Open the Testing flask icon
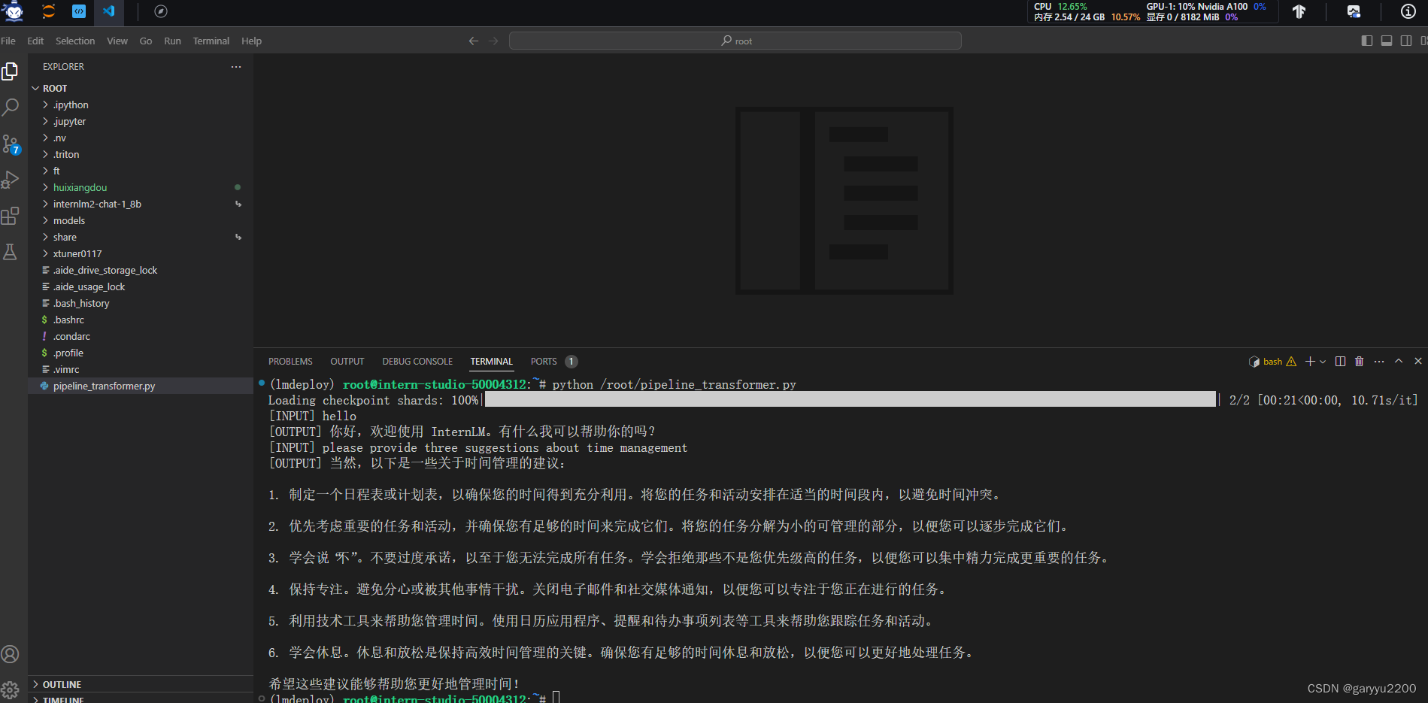The height and width of the screenshot is (703, 1428). point(11,252)
